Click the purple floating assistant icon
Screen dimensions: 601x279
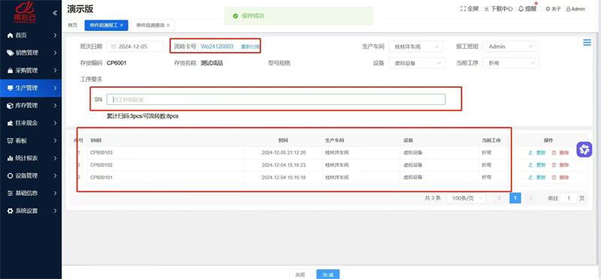tap(584, 150)
